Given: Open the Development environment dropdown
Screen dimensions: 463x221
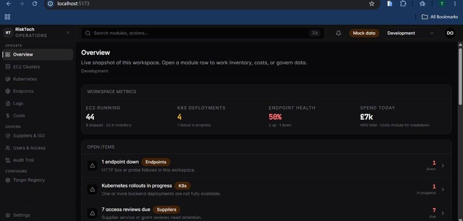Looking at the screenshot, I should (x=411, y=33).
